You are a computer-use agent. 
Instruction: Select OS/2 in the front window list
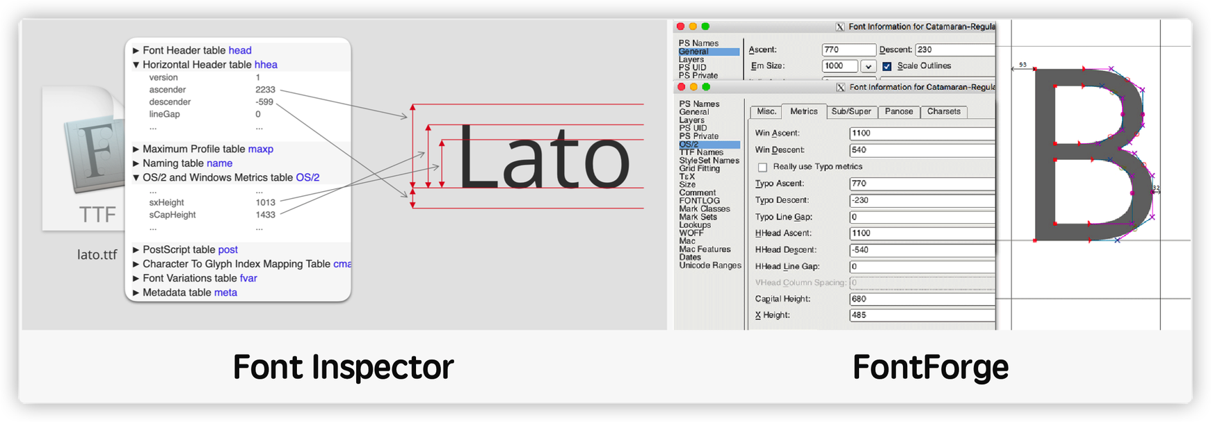tap(709, 145)
